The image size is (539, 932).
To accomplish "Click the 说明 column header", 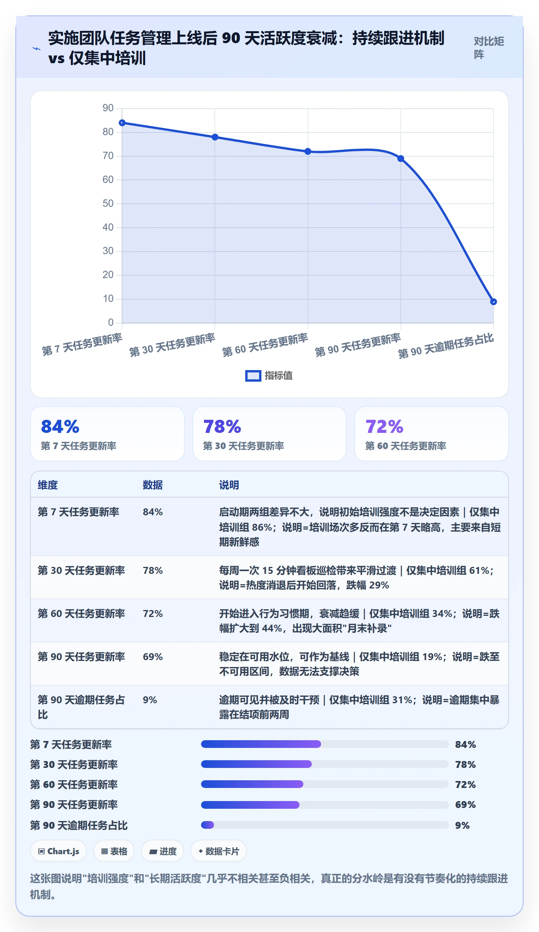I will pos(229,485).
